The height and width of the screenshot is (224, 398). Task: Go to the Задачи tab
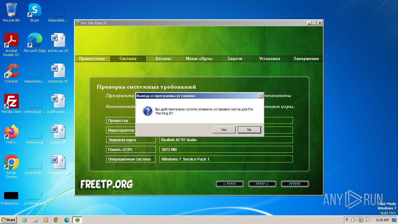235,59
